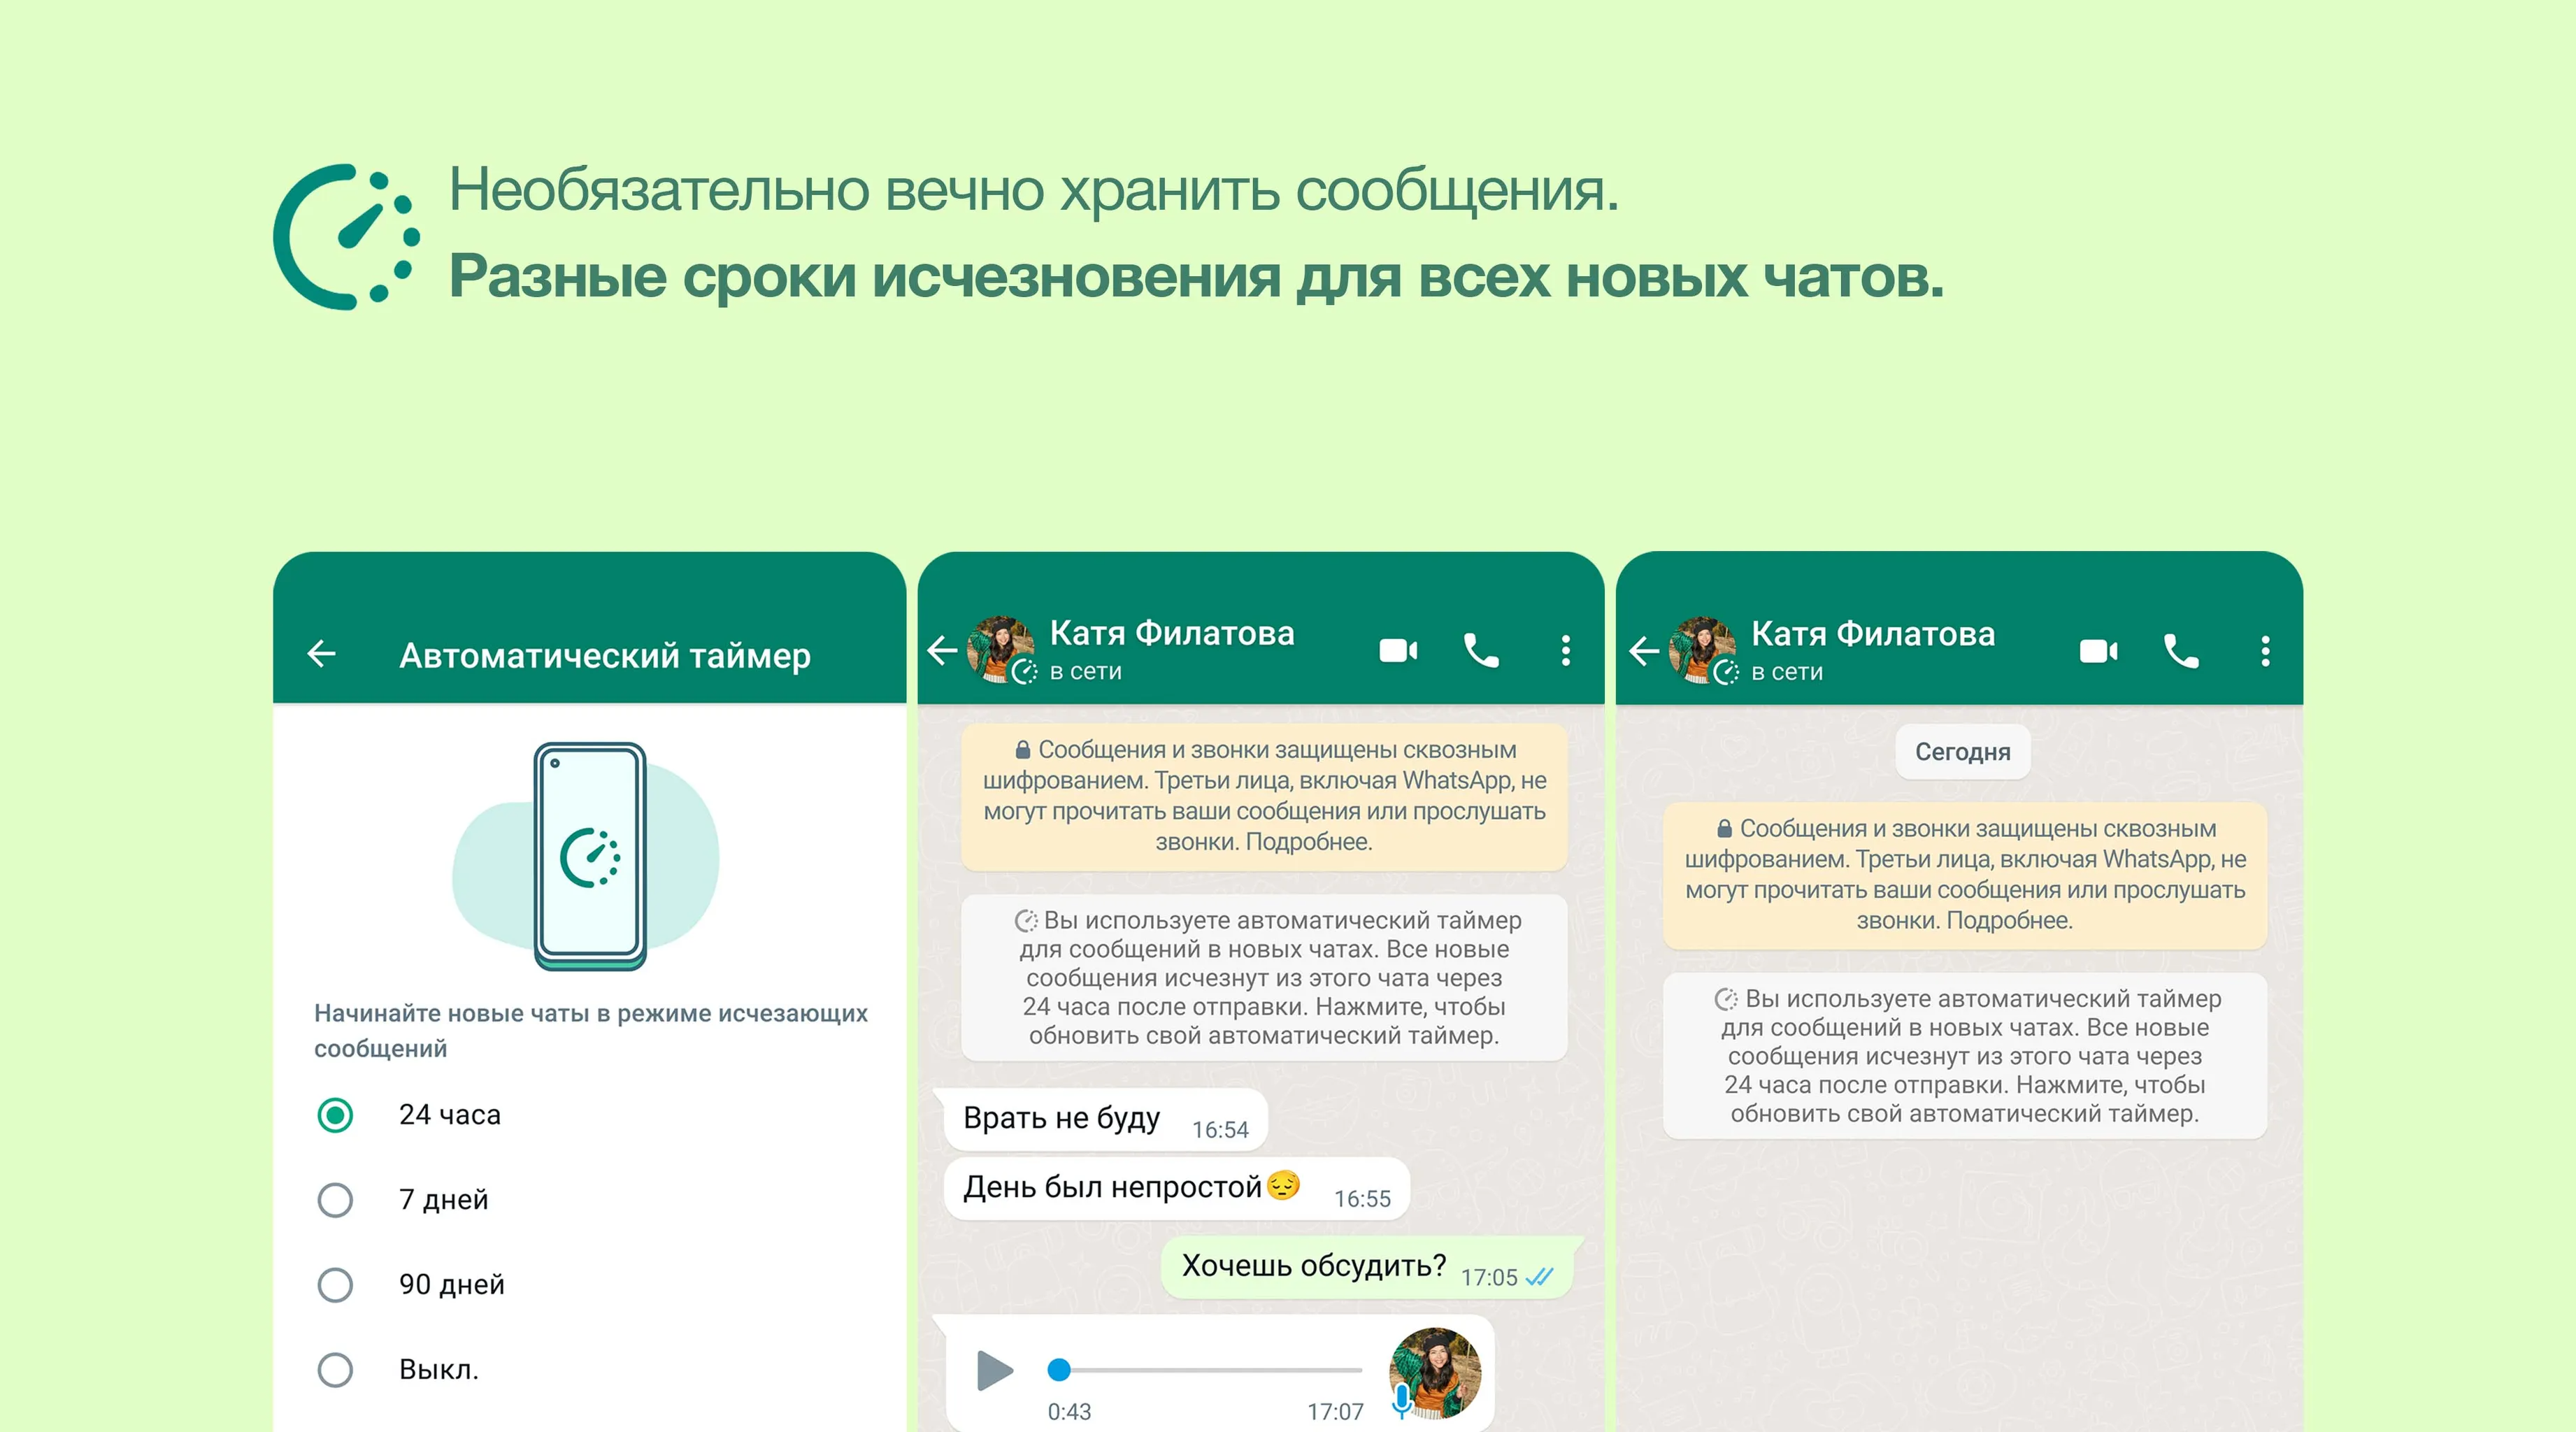The height and width of the screenshot is (1432, 2576).
Task: Select the 90 дней timer option
Action: click(x=335, y=1285)
